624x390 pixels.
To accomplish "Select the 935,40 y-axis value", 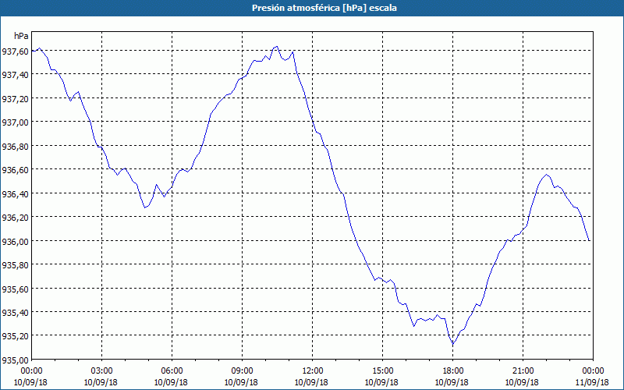I will tap(15, 313).
